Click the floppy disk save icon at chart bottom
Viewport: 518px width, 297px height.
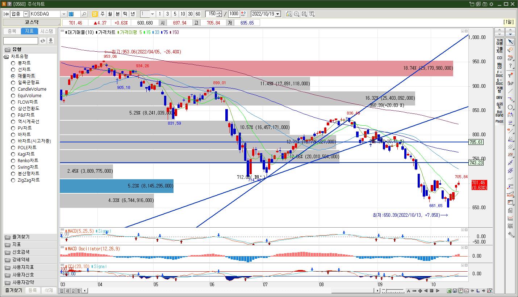point(455,291)
